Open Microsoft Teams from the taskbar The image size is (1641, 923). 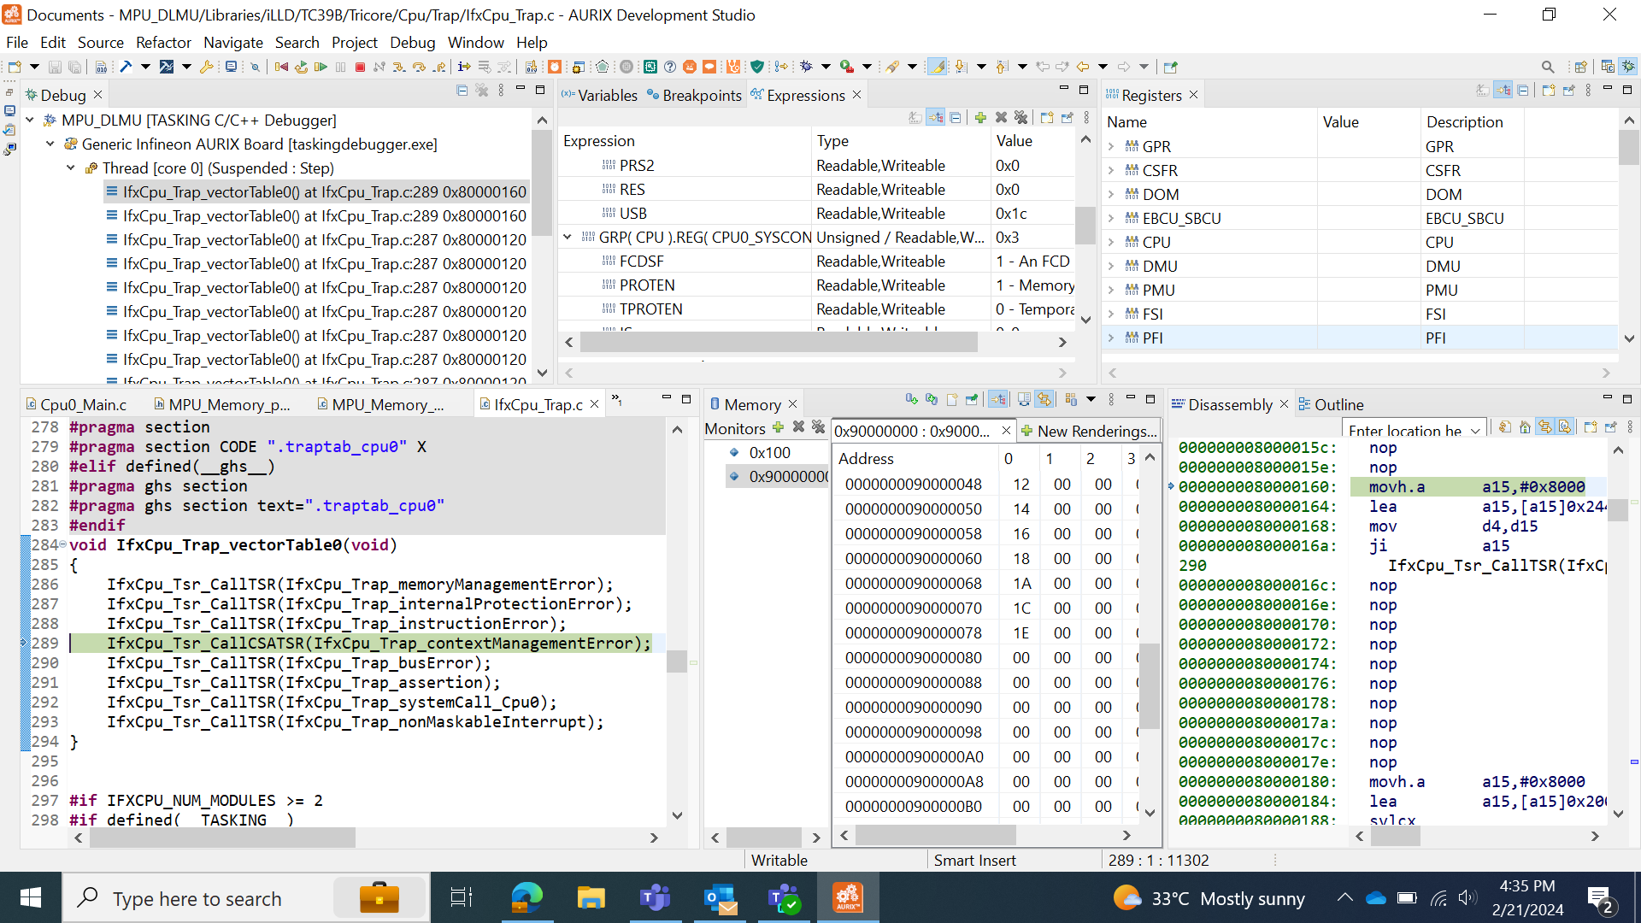pyautogui.click(x=655, y=897)
